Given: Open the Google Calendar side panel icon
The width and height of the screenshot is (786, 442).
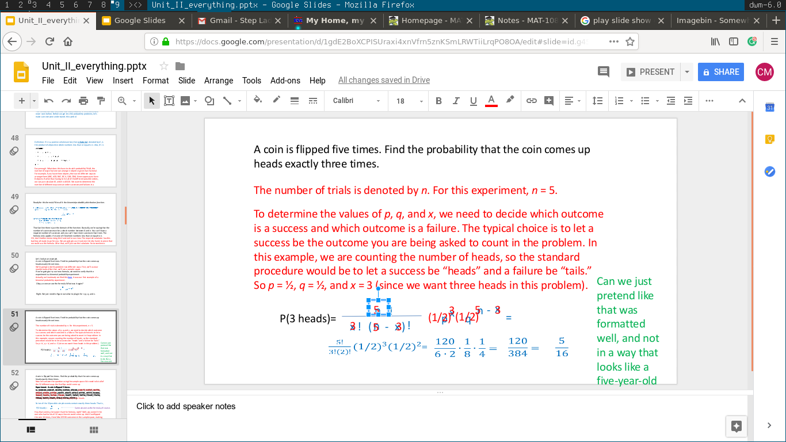Looking at the screenshot, I should click(x=770, y=108).
